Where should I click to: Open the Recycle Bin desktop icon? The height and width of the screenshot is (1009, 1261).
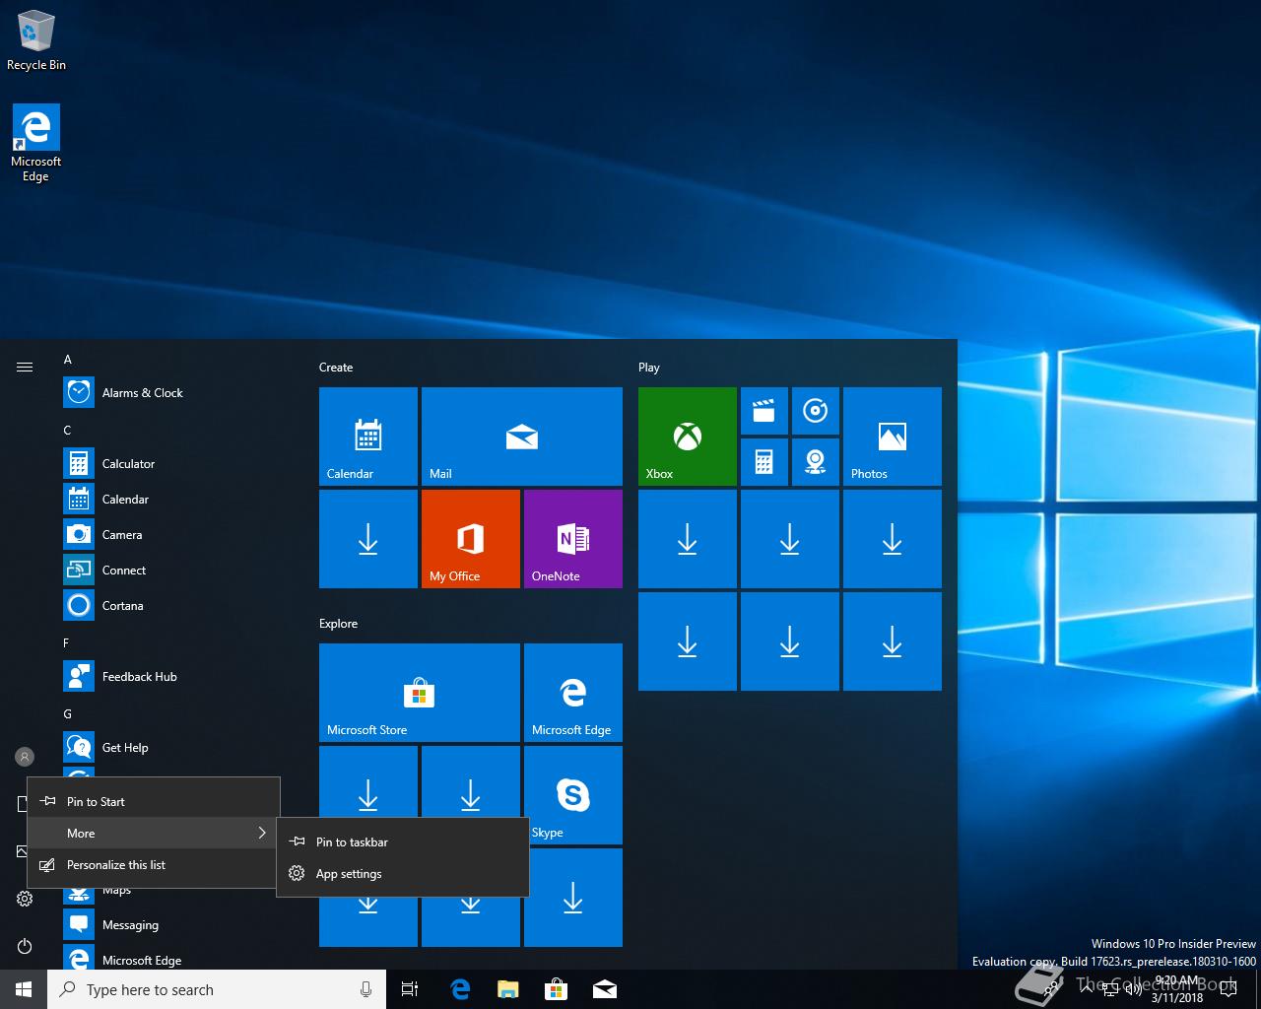[x=35, y=41]
